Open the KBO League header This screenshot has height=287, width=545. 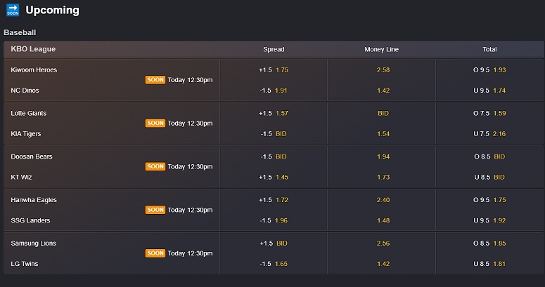pos(34,49)
